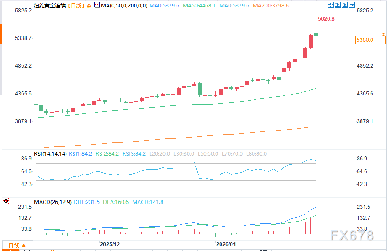Click the MA indicator chart icon
387x251 pixels.
click(x=96, y=5)
